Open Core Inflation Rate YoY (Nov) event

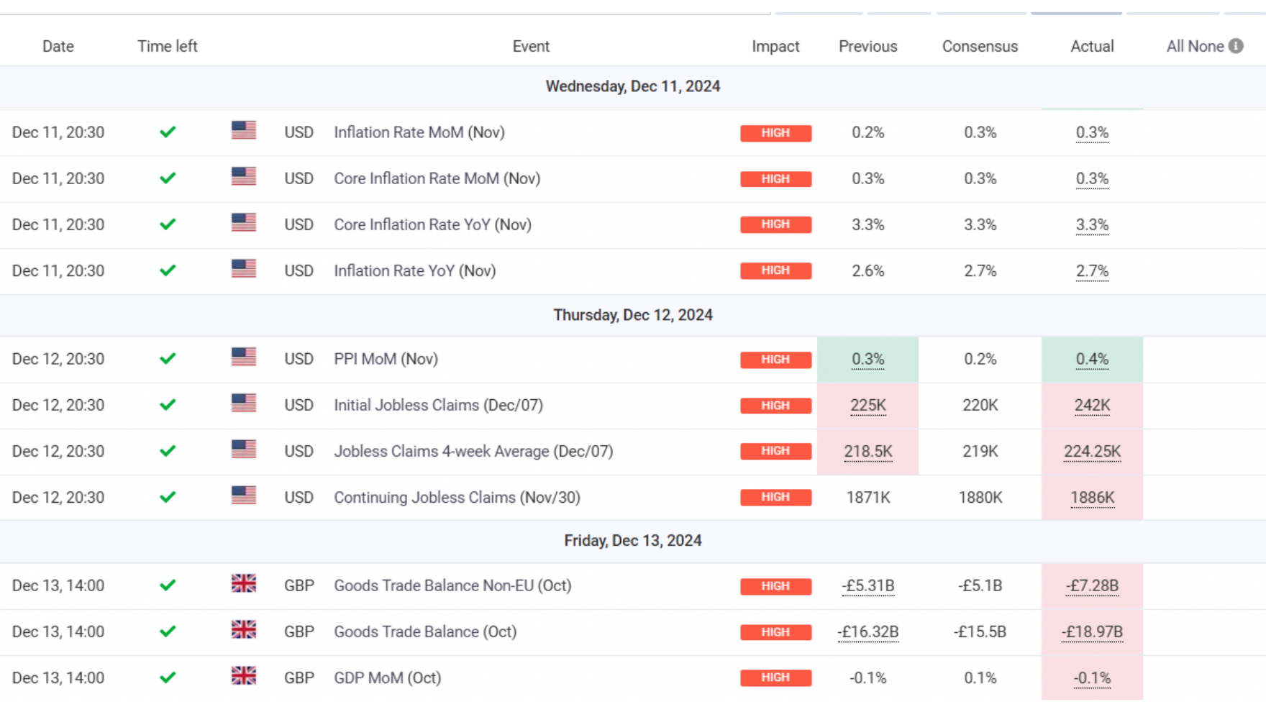pos(432,224)
